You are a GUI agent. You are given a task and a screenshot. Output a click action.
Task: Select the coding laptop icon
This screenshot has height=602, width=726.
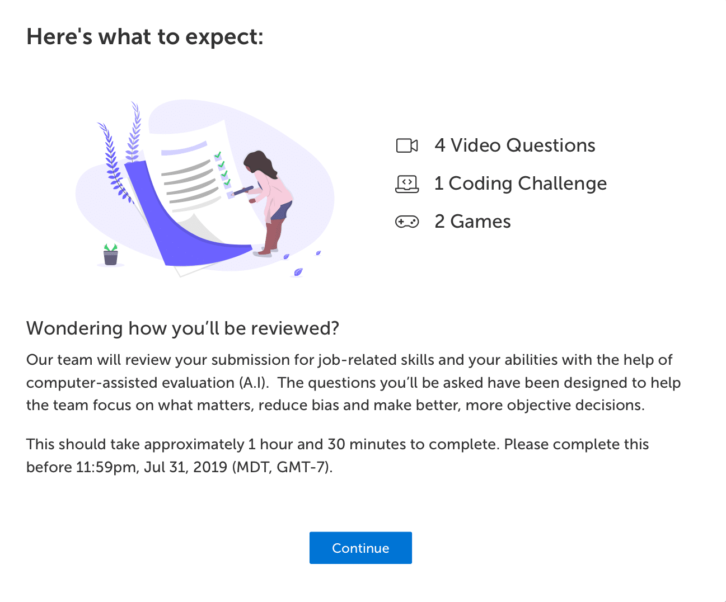click(x=408, y=184)
